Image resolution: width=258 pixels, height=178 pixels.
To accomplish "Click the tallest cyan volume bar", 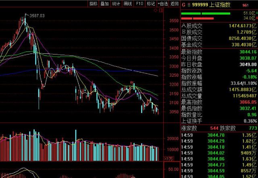I will click(34, 145).
